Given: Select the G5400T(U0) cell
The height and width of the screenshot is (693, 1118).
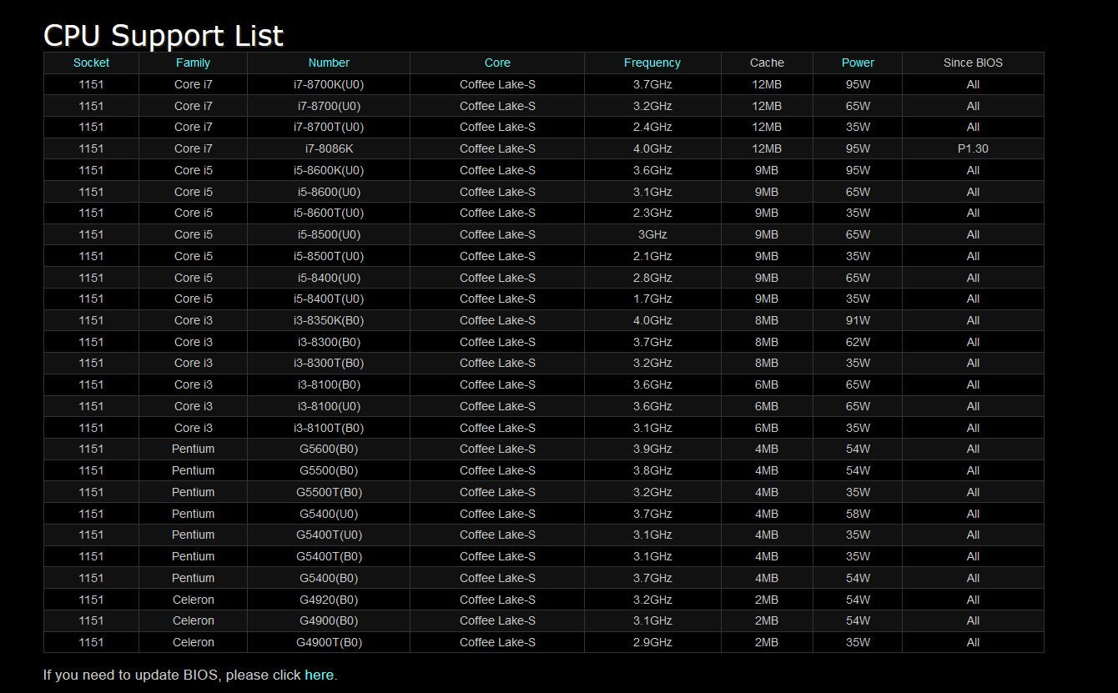Looking at the screenshot, I should [x=329, y=535].
